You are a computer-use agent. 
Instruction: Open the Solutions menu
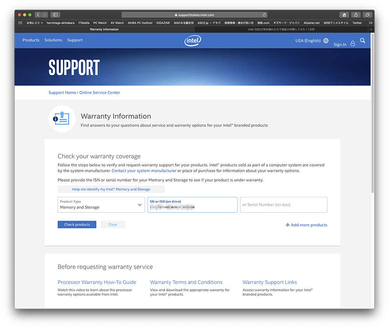tap(53, 40)
